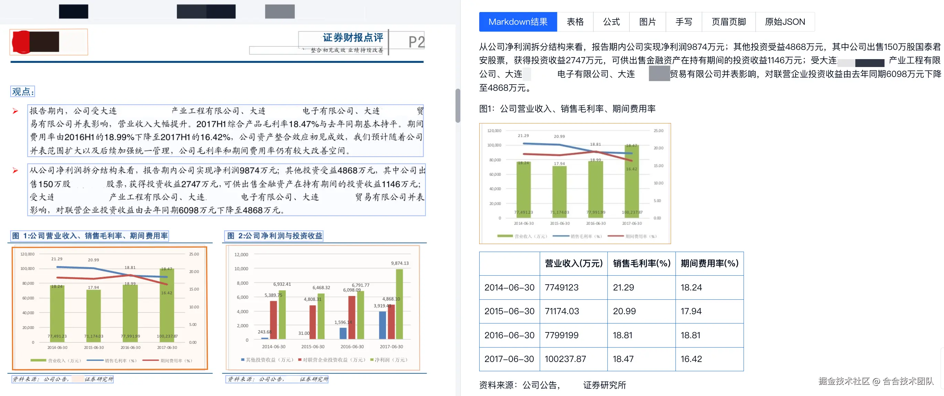Click the 图2 net profit chart

click(323, 308)
